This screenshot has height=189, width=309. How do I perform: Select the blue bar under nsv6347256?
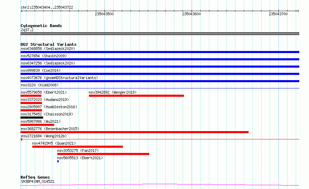160,67
